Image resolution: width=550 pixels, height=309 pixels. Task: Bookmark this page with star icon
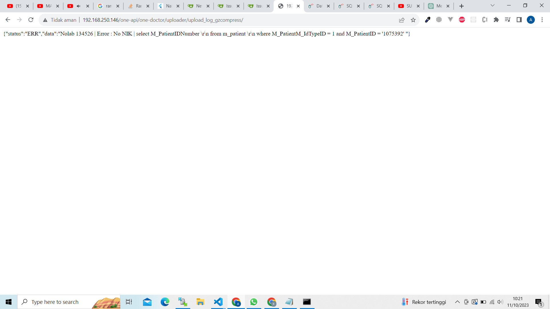tap(413, 20)
